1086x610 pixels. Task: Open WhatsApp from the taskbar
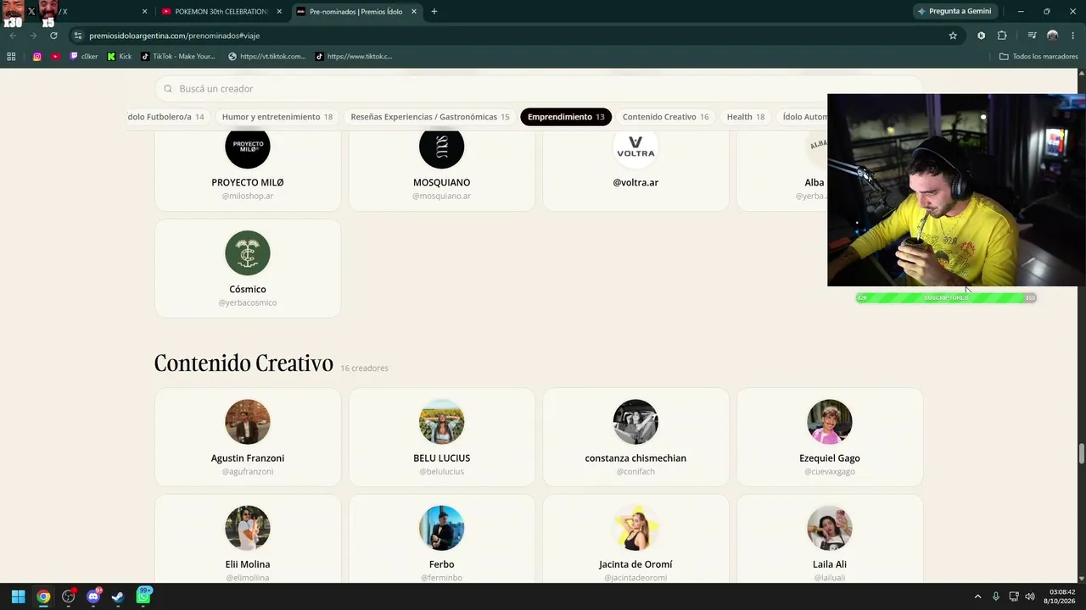pyautogui.click(x=143, y=596)
